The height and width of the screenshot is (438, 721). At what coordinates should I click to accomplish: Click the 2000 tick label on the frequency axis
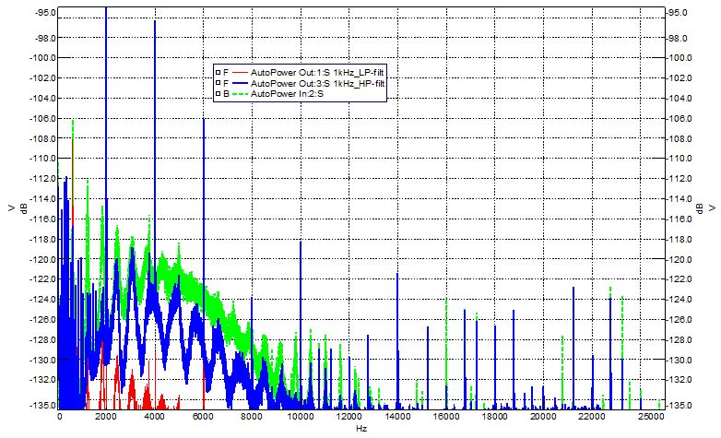105,417
